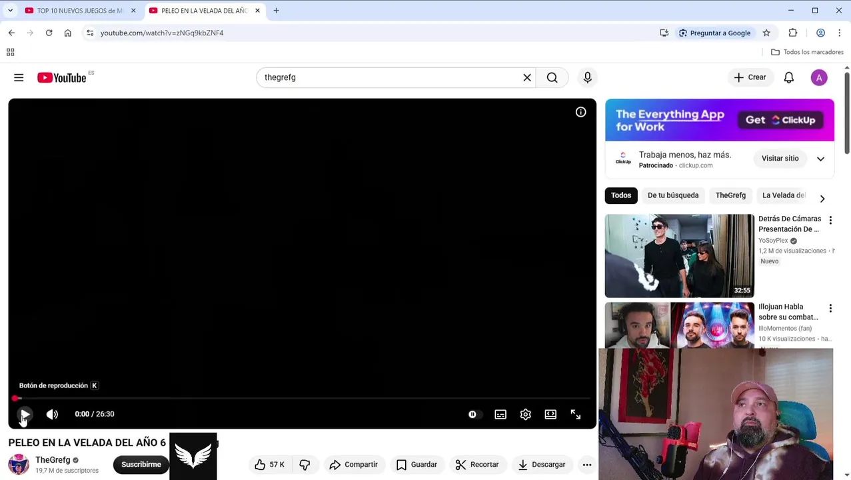The image size is (851, 480).
Task: Click the red video progress bar
Action: click(x=302, y=398)
